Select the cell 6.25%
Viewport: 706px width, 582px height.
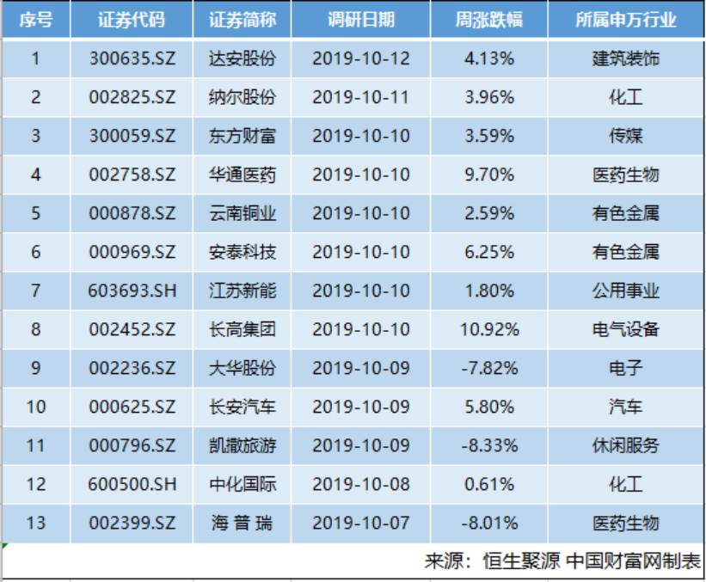click(489, 252)
